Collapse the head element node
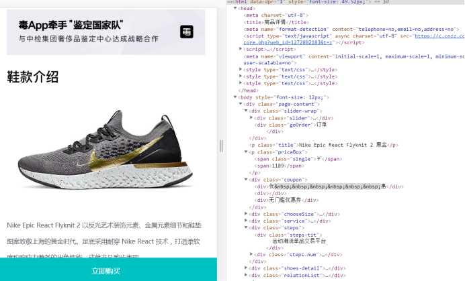Image resolution: width=465 pixels, height=281 pixels. pyautogui.click(x=235, y=8)
